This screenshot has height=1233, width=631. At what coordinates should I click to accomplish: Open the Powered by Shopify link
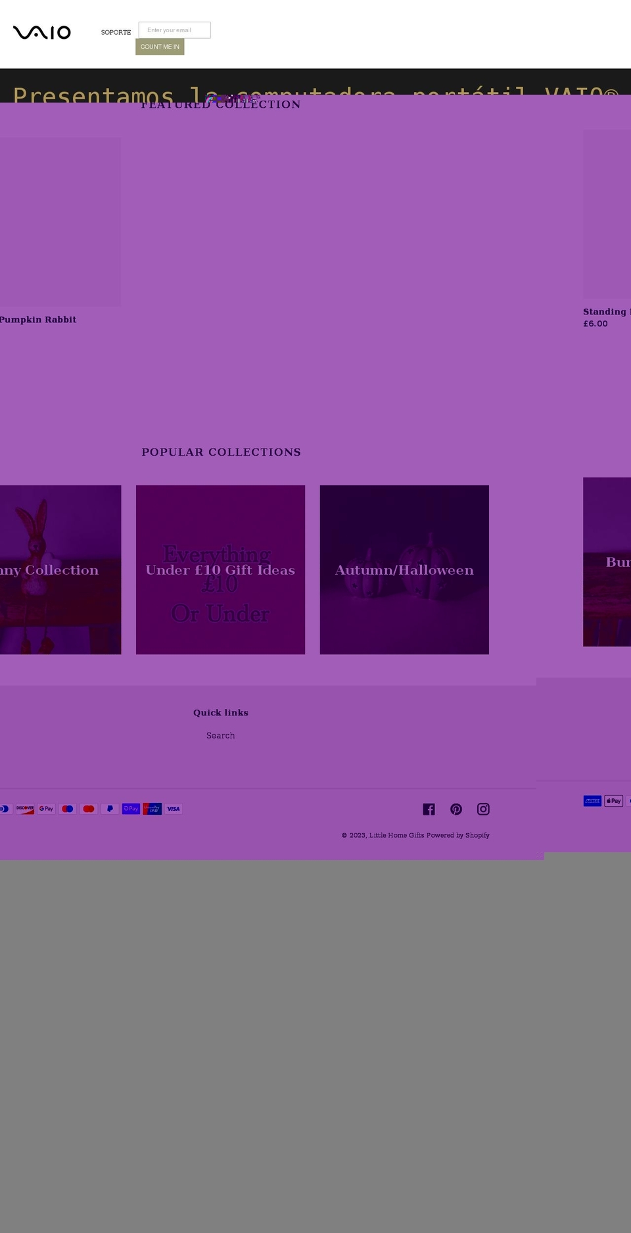point(458,835)
